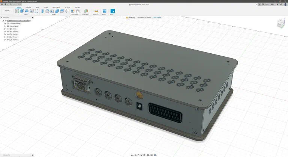Screen dimensions: 288x157
Task: Select the Offset Plane construct tool
Action: 86,11
